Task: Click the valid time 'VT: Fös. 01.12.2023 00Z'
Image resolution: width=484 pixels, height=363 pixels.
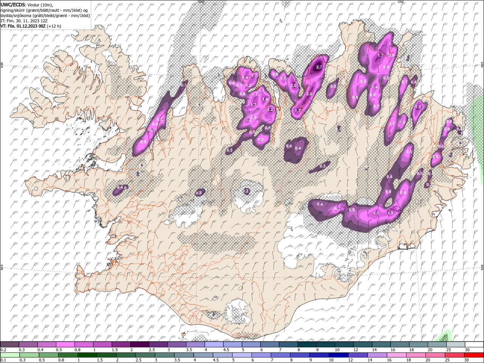Action: [23, 26]
